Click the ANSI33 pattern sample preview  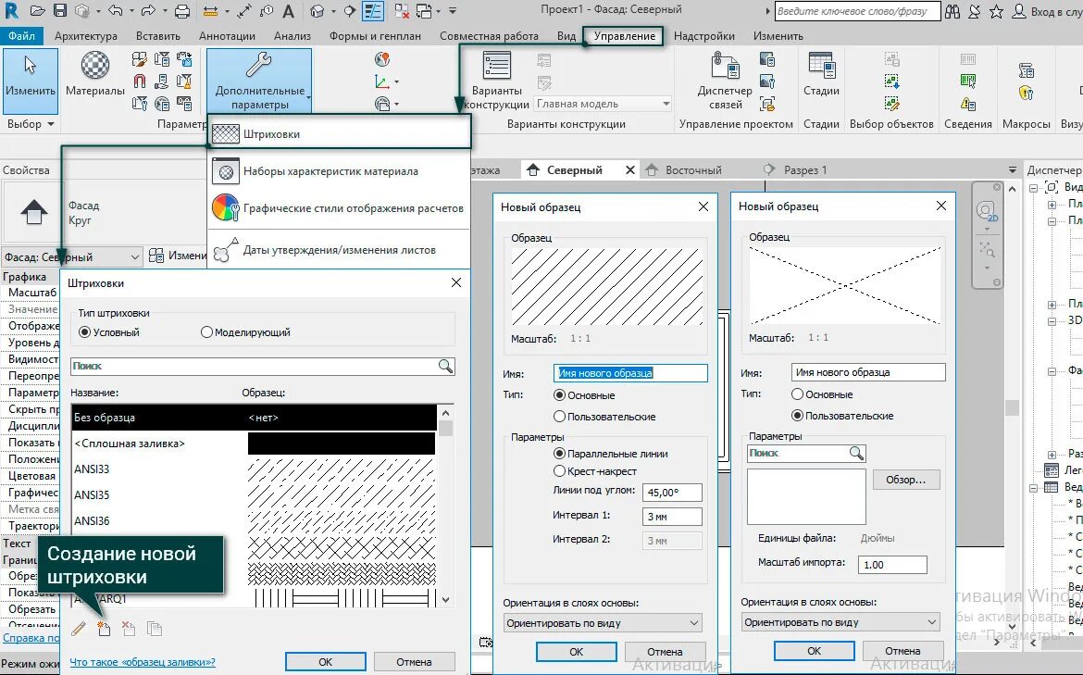pos(342,469)
